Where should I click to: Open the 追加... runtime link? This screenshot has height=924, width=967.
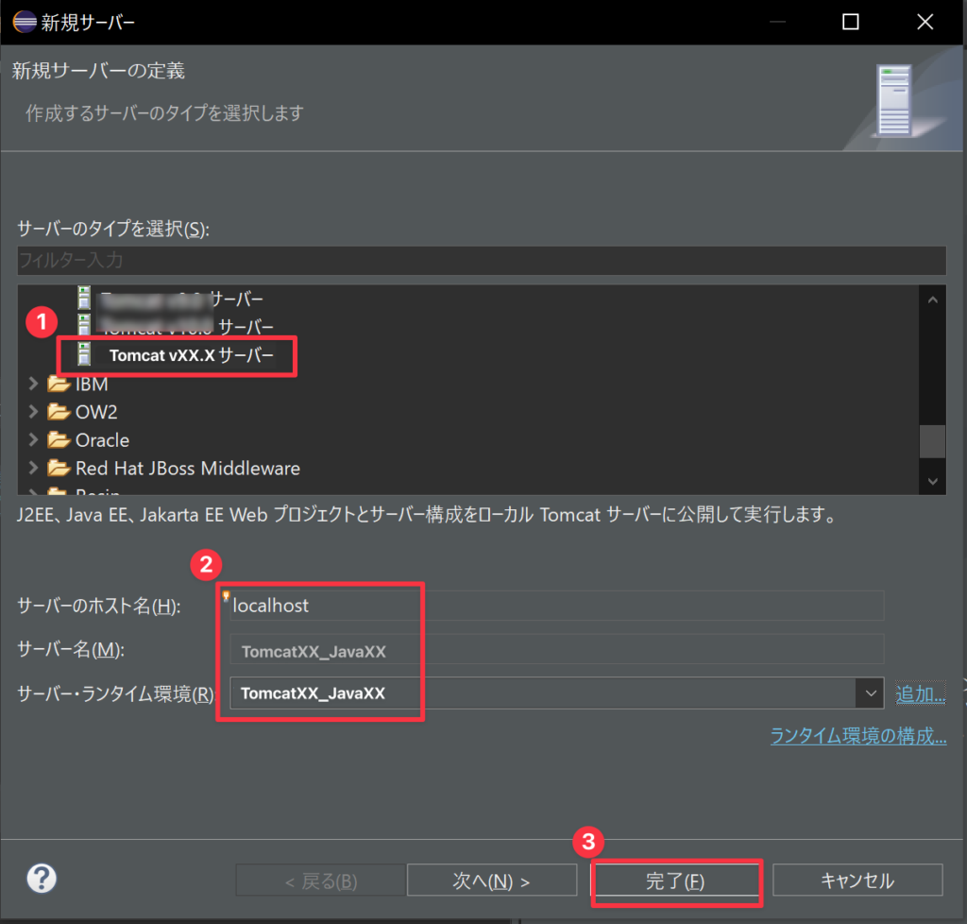tap(920, 694)
